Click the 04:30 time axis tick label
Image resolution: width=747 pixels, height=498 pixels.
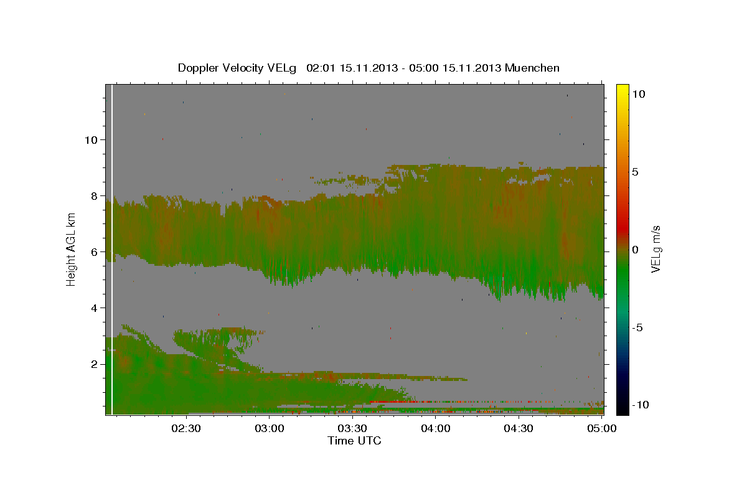coord(519,428)
